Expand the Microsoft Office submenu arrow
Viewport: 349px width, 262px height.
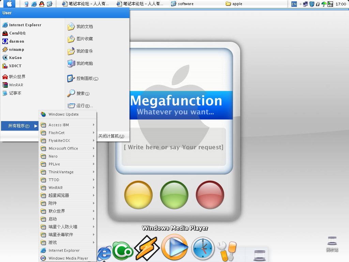pyautogui.click(x=94, y=148)
